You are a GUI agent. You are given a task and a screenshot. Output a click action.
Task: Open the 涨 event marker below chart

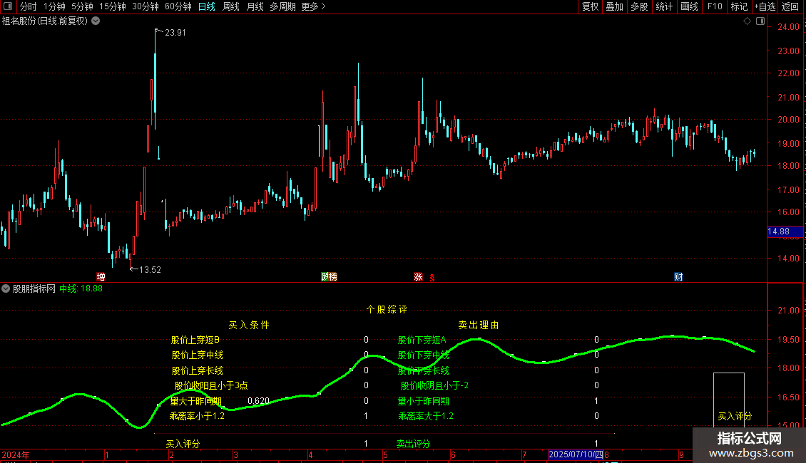coord(418,276)
